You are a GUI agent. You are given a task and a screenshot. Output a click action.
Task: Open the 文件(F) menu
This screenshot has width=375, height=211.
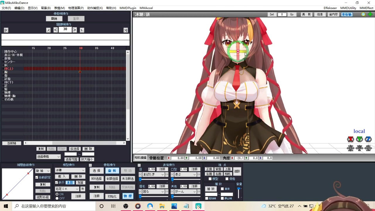point(6,8)
